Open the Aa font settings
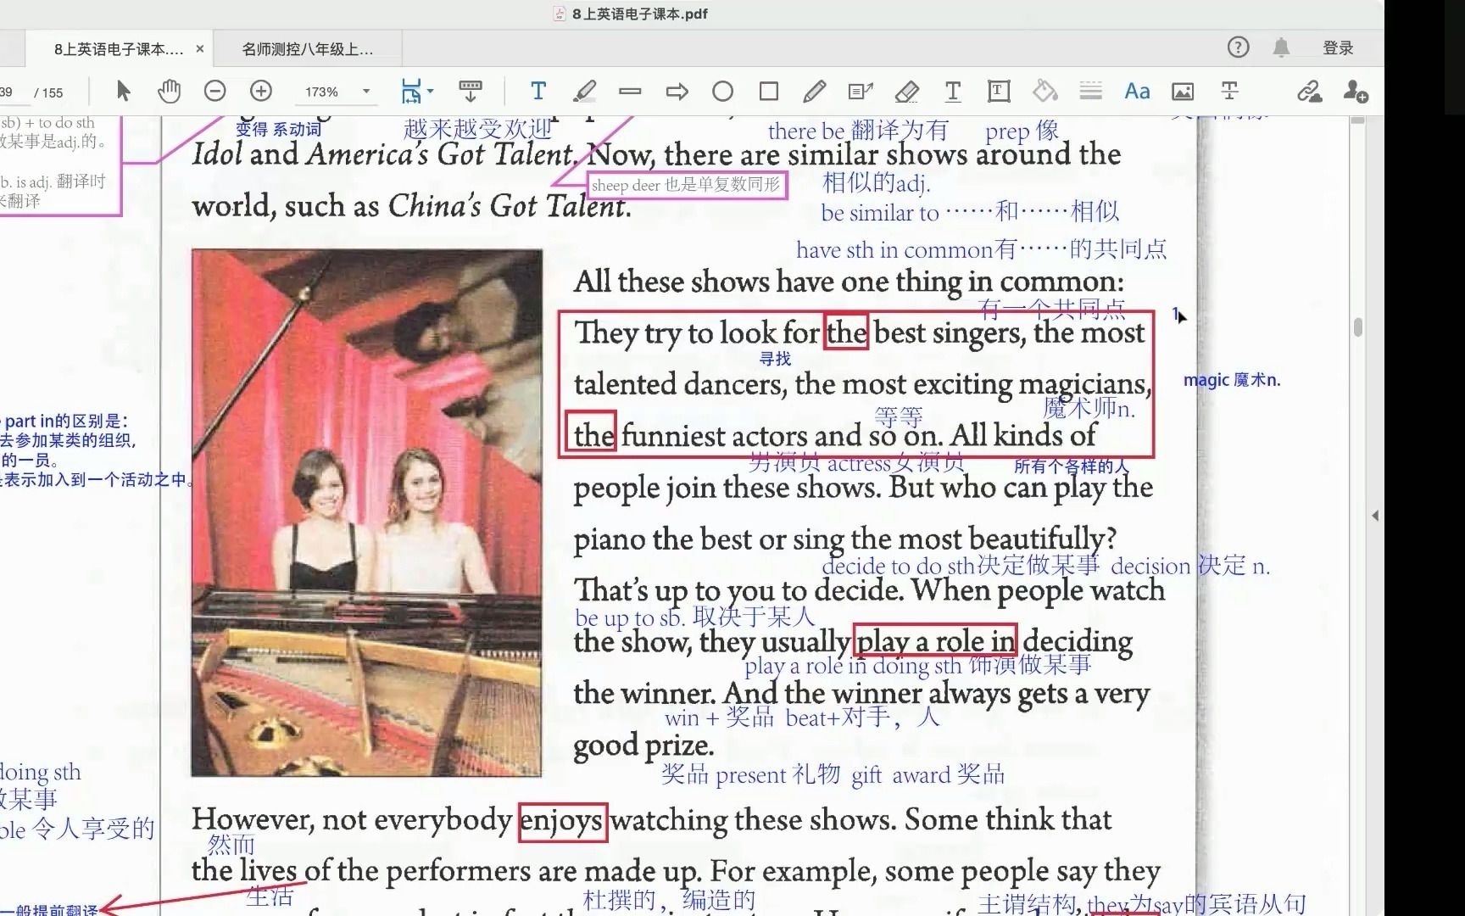The height and width of the screenshot is (916, 1465). 1137,91
